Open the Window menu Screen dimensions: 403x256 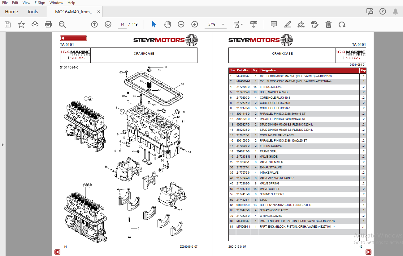click(56, 3)
